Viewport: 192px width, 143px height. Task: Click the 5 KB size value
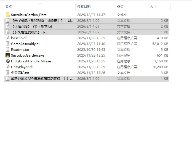coord(164,50)
